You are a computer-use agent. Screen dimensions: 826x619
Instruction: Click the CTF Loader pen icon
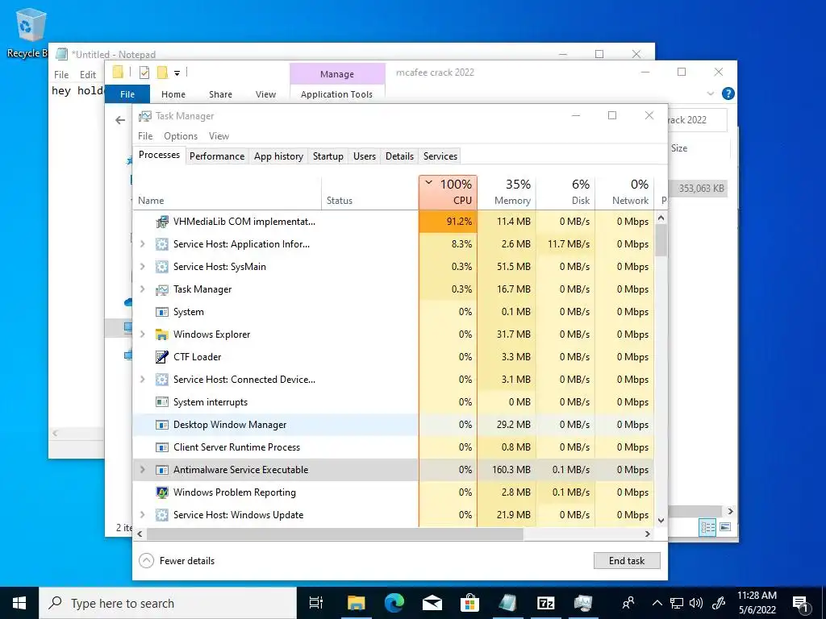pyautogui.click(x=161, y=357)
